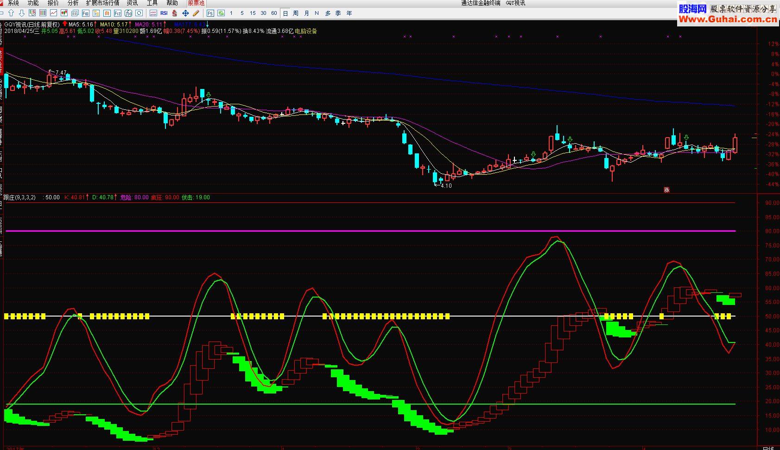780x450 pixels.
Task: Open the 工具 menu
Action: point(152,3)
